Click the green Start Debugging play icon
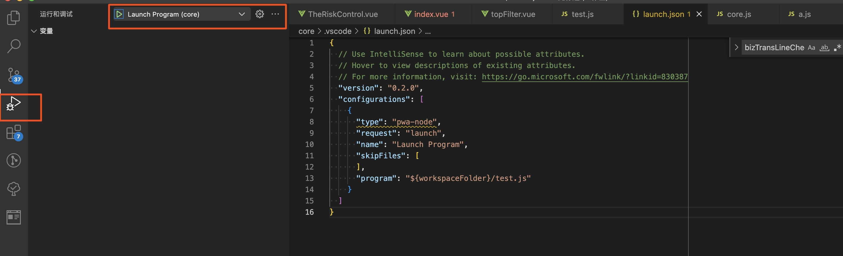The image size is (843, 256). (x=119, y=14)
